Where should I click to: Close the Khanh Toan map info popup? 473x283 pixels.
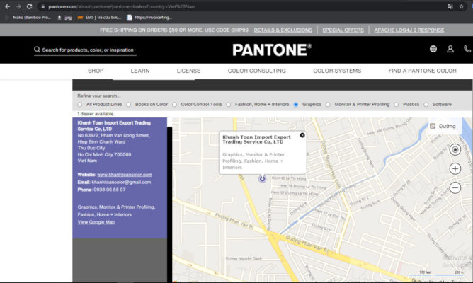[302, 135]
